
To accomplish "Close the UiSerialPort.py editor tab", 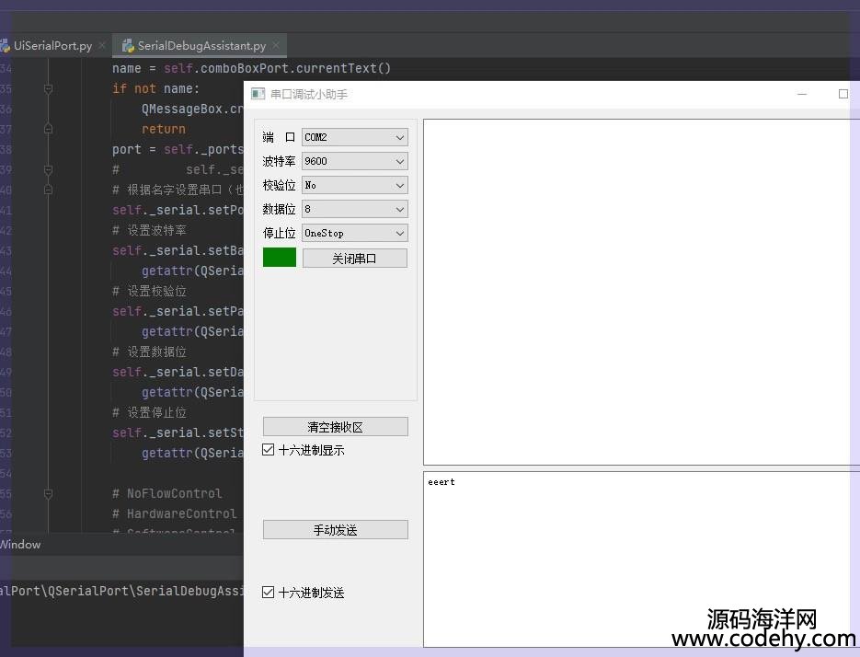I will click(x=102, y=46).
